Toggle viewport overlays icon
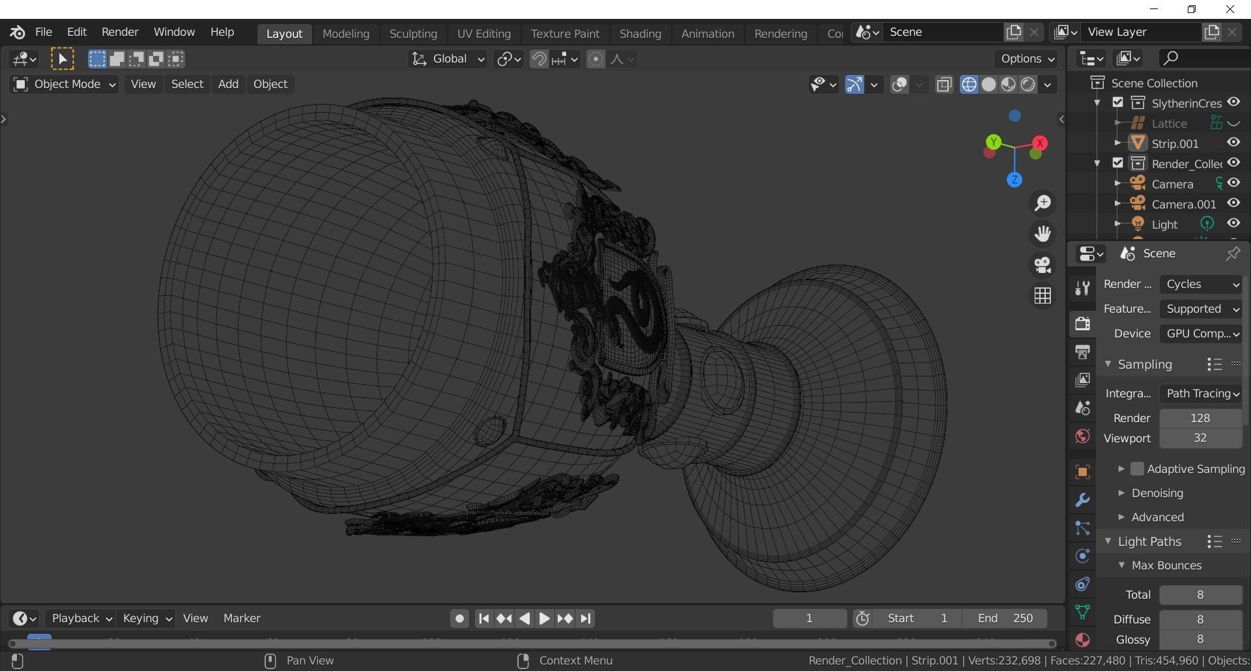Screen dimensions: 1251x671 coord(900,85)
